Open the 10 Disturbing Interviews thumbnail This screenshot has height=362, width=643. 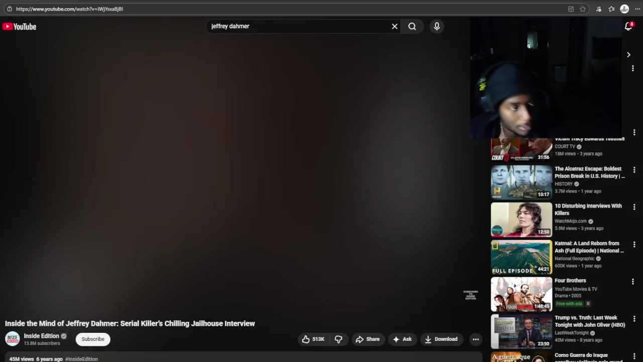(521, 219)
